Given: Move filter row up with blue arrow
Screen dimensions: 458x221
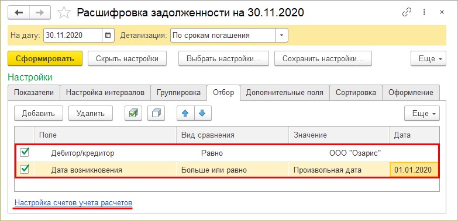Looking at the screenshot, I should tap(185, 113).
